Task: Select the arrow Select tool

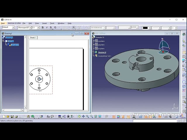Action: [184, 41]
